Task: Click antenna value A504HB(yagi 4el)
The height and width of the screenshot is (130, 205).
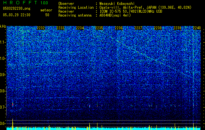Action: (115, 15)
